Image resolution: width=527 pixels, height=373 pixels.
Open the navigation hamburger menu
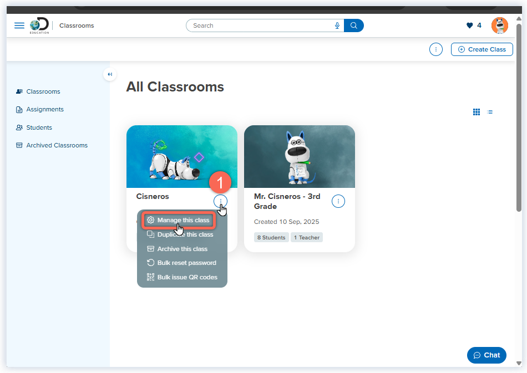(19, 25)
